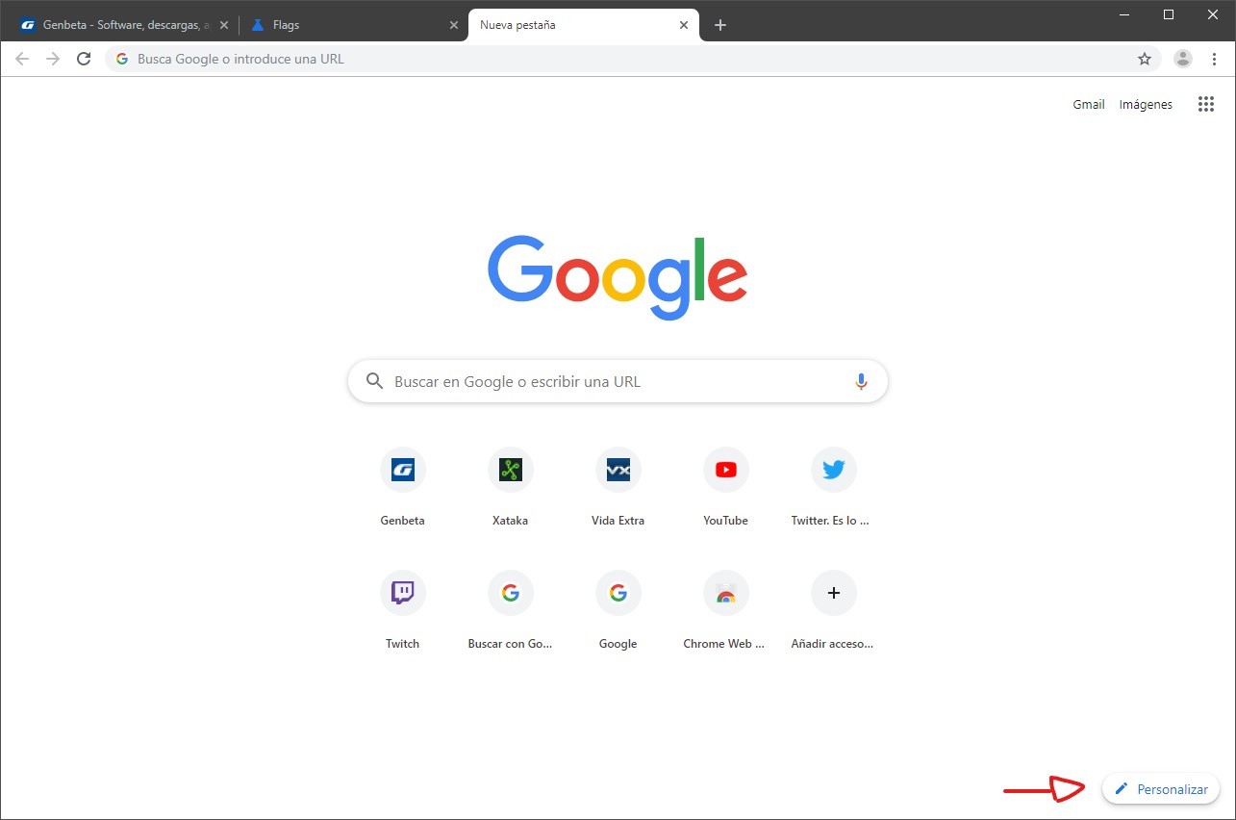1236x820 pixels.
Task: Reload the current page
Action: [x=84, y=58]
